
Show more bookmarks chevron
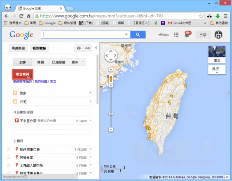click(x=205, y=23)
